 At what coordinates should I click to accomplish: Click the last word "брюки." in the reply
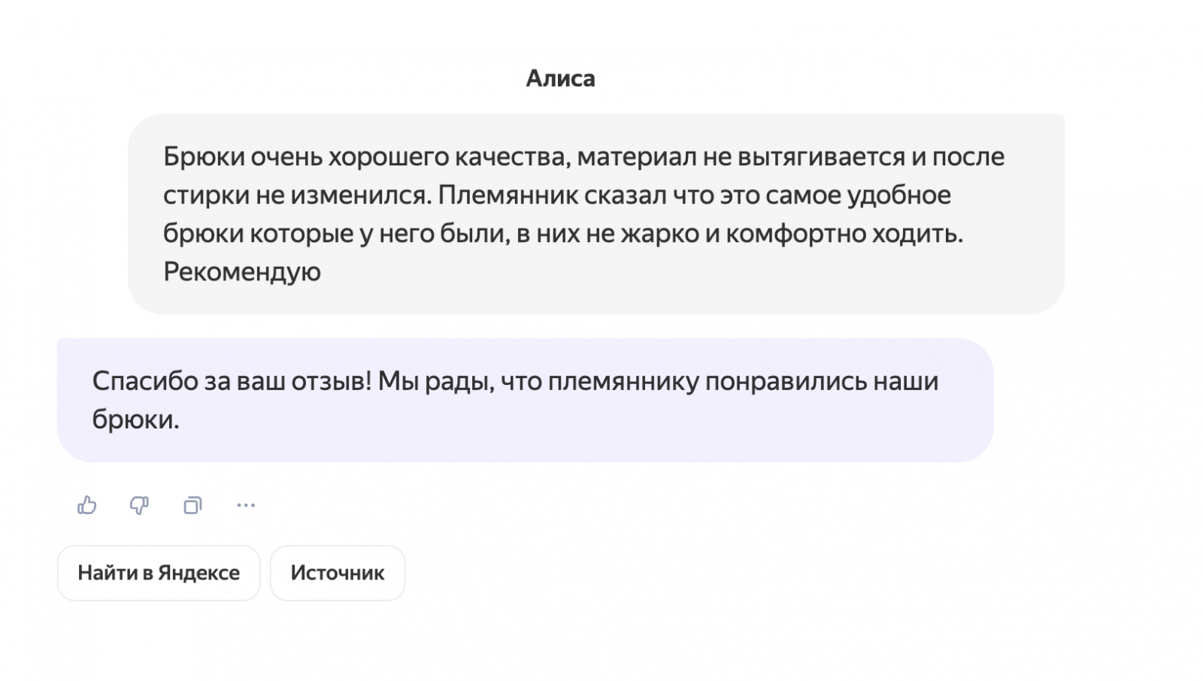click(x=135, y=419)
